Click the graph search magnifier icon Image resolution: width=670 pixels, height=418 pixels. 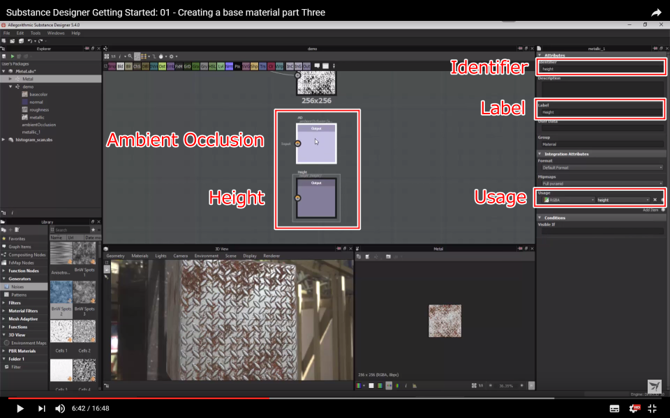pos(131,56)
